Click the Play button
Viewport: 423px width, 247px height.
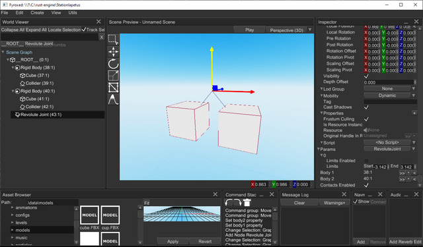click(x=250, y=30)
